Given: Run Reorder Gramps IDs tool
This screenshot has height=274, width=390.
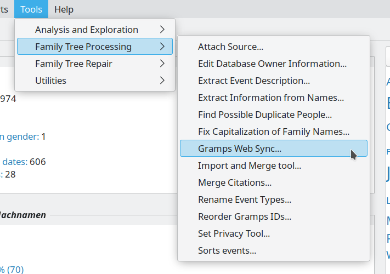Looking at the screenshot, I should point(244,216).
